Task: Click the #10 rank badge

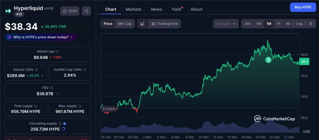Action: pos(19,14)
